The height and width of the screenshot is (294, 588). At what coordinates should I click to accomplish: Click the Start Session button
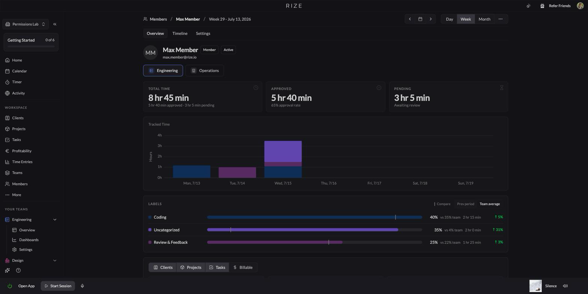coord(58,286)
